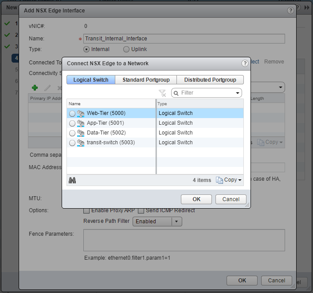Choose the Uplink interface type

(126, 49)
